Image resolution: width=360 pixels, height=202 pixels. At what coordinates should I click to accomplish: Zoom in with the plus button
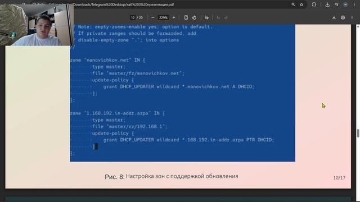(174, 17)
